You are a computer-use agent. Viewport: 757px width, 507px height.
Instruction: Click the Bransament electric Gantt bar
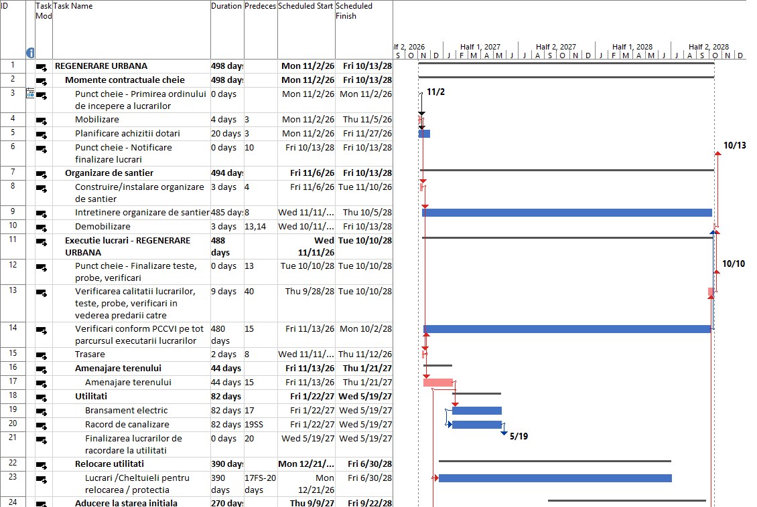(476, 411)
